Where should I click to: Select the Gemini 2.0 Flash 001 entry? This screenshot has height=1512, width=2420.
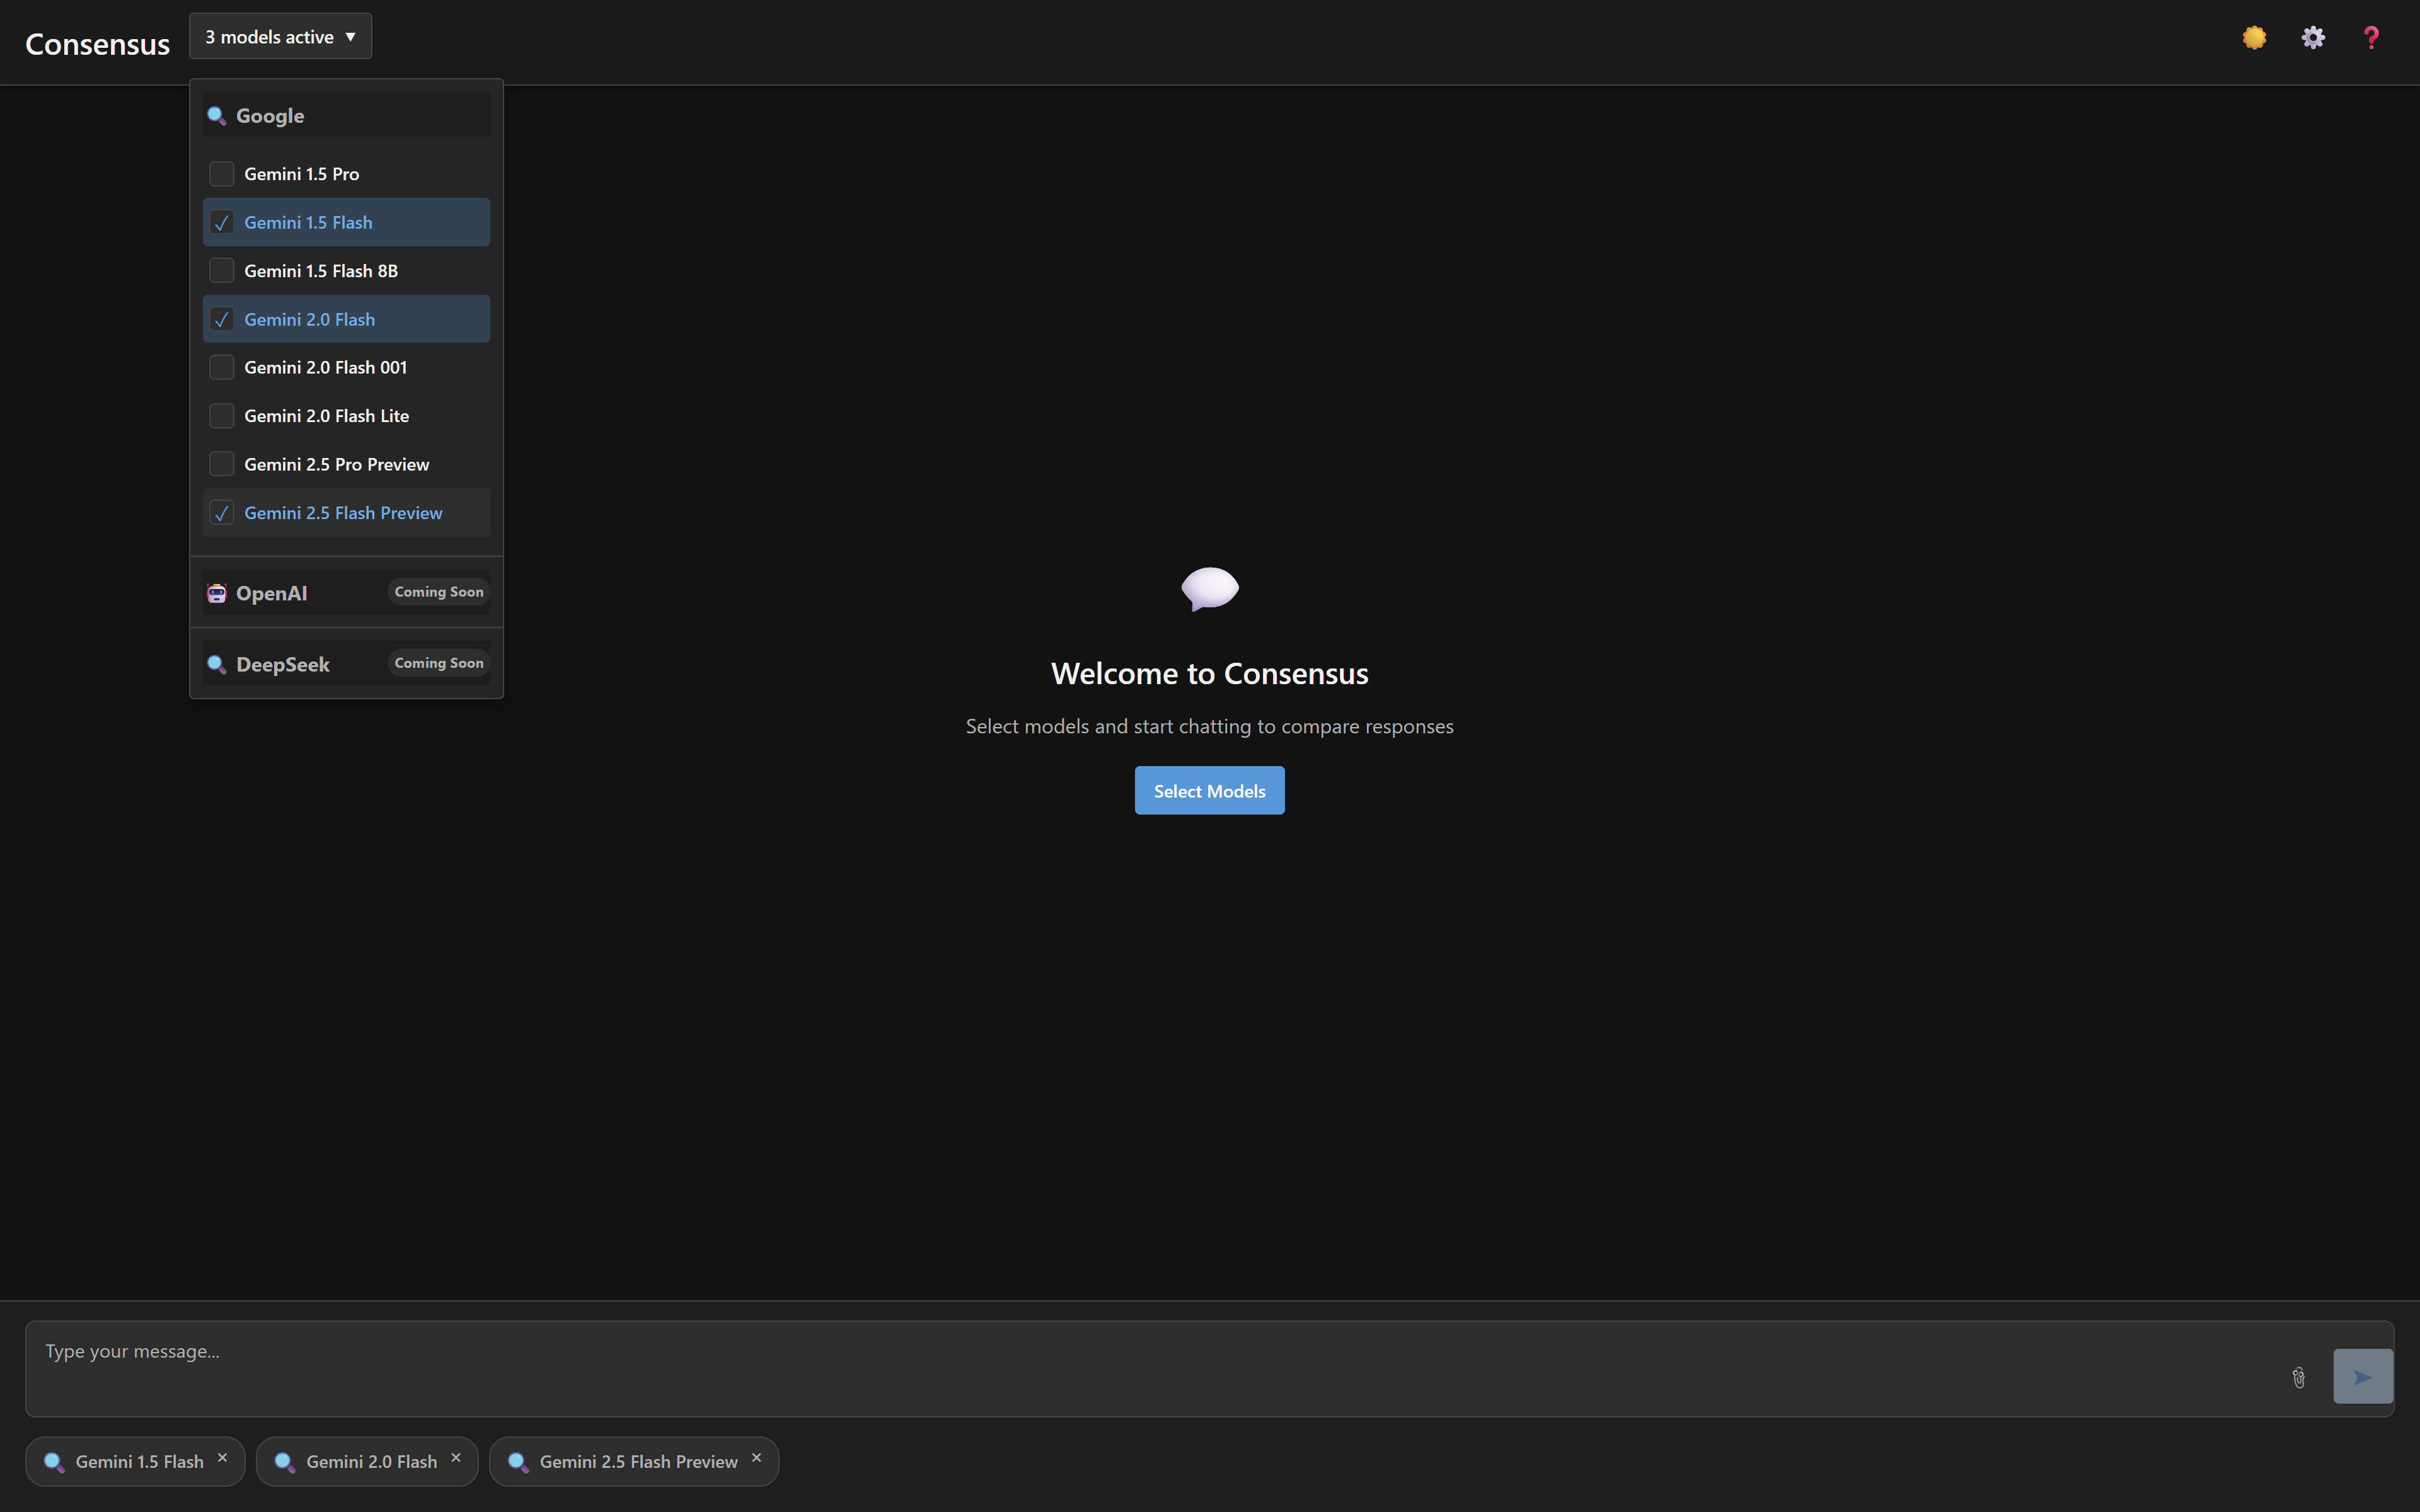point(325,368)
